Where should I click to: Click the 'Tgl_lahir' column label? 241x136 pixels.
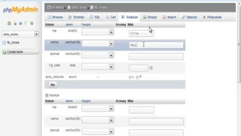[x=54, y=65]
